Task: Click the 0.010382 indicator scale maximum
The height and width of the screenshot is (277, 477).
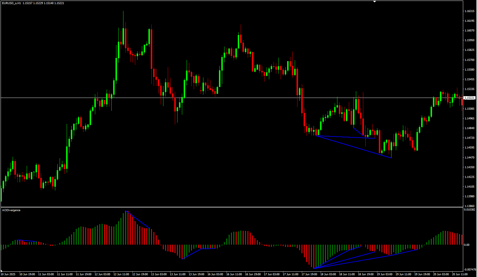Action: click(469, 210)
